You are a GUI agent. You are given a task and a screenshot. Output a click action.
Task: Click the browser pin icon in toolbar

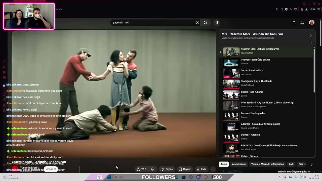[277, 9]
